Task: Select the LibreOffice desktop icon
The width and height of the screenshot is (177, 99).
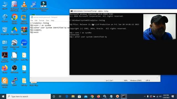Action: click(x=14, y=57)
